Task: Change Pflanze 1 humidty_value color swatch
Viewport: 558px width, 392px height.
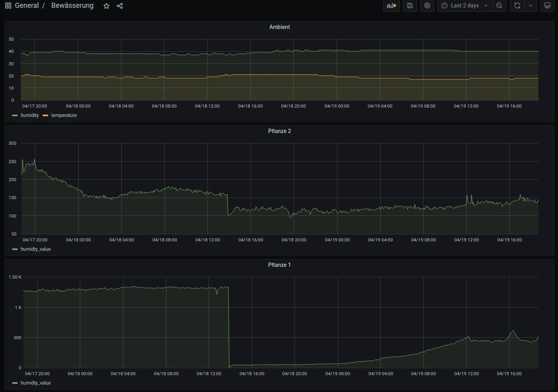Action: (15, 383)
